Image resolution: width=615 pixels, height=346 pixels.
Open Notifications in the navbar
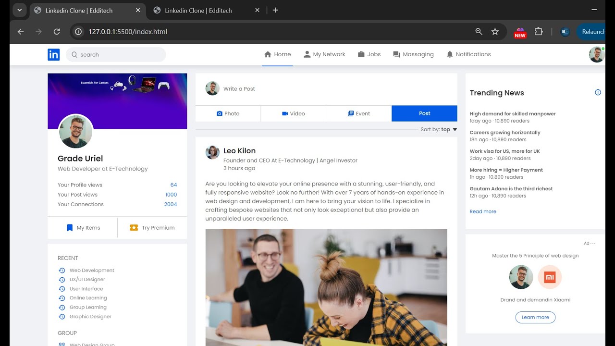click(468, 54)
